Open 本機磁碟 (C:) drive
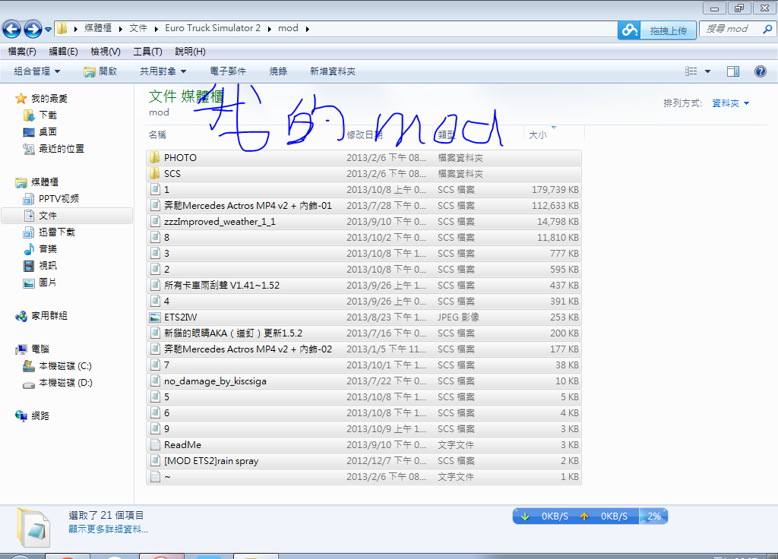 click(x=65, y=366)
